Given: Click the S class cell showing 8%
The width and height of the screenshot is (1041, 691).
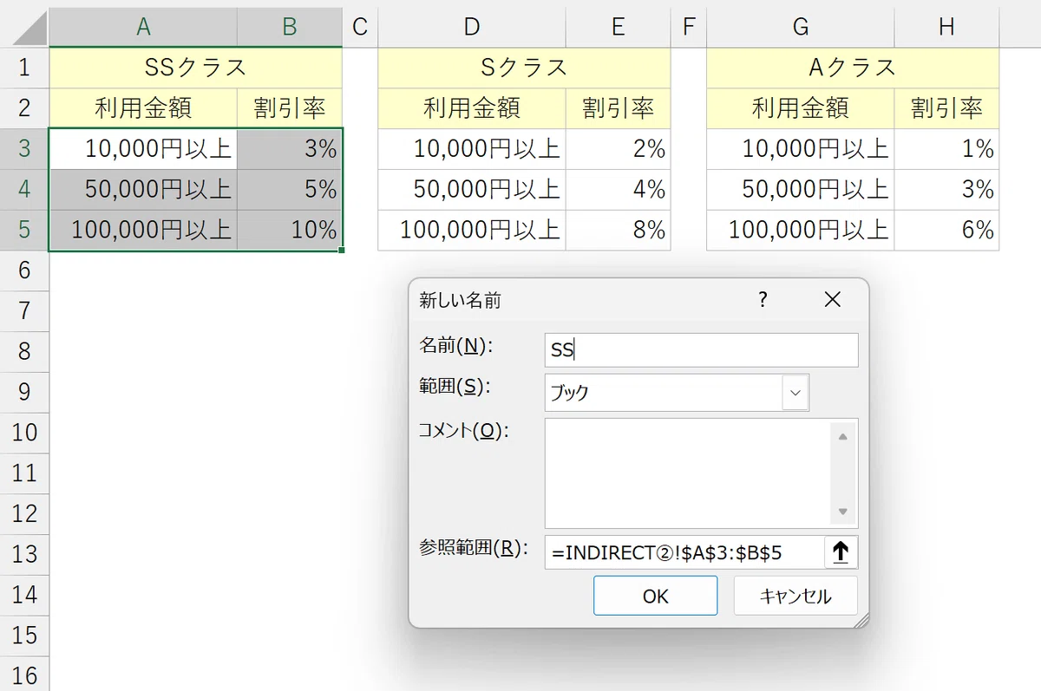Looking at the screenshot, I should tap(619, 230).
